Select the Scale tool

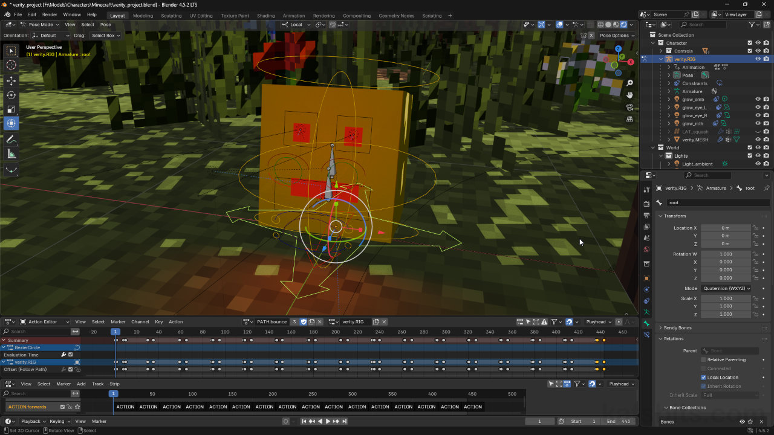(11, 109)
